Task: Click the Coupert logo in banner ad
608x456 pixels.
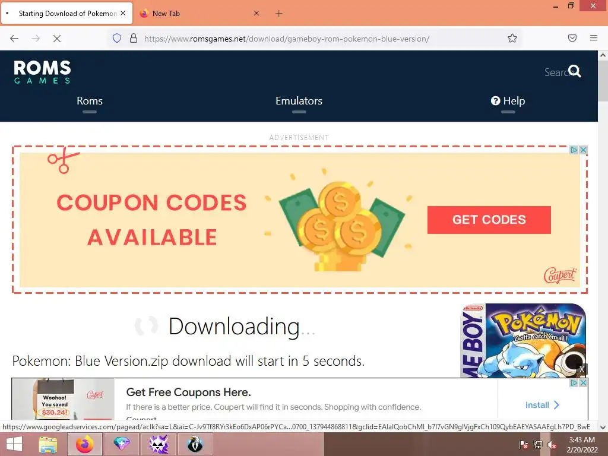Action: tap(560, 275)
